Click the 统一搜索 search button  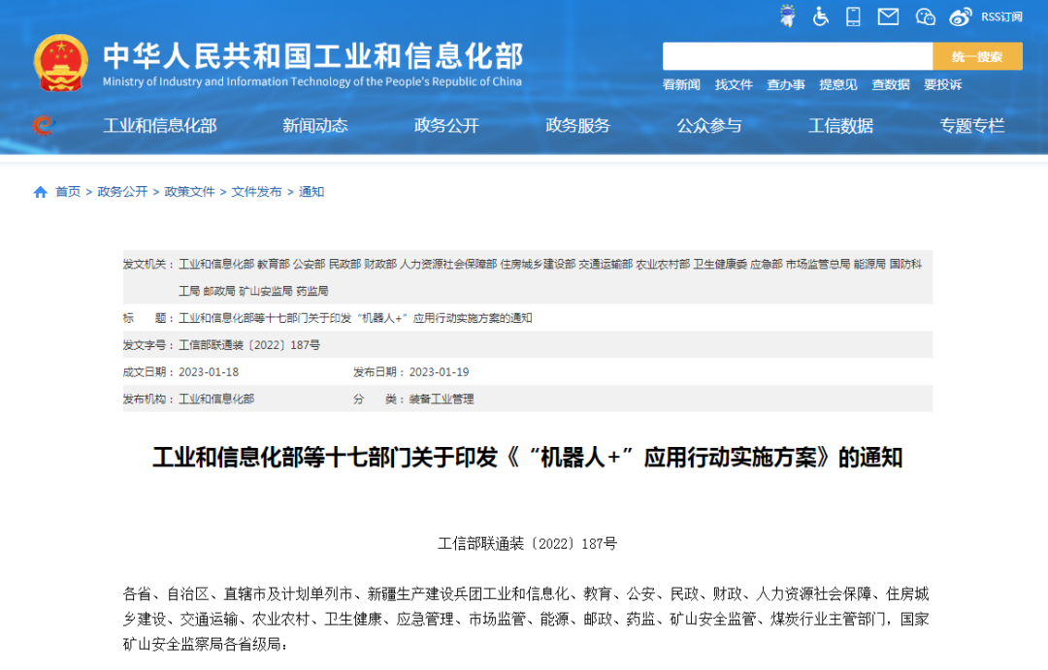click(x=977, y=56)
